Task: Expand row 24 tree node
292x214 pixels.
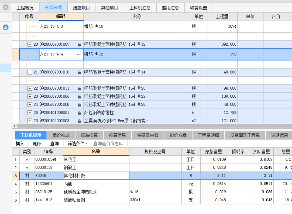Action: [30, 104]
